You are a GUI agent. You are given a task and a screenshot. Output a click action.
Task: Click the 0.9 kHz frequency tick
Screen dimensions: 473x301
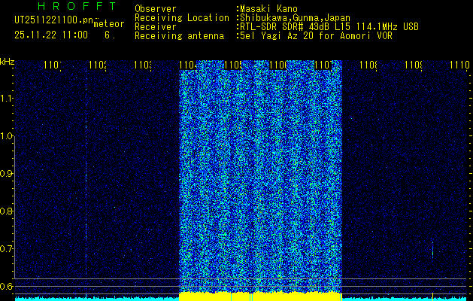click(x=7, y=174)
